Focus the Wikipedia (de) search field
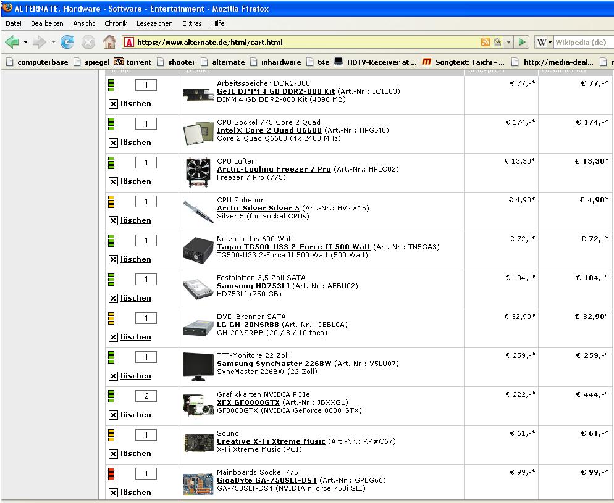Viewport: 614px width, 503px height. [584, 42]
